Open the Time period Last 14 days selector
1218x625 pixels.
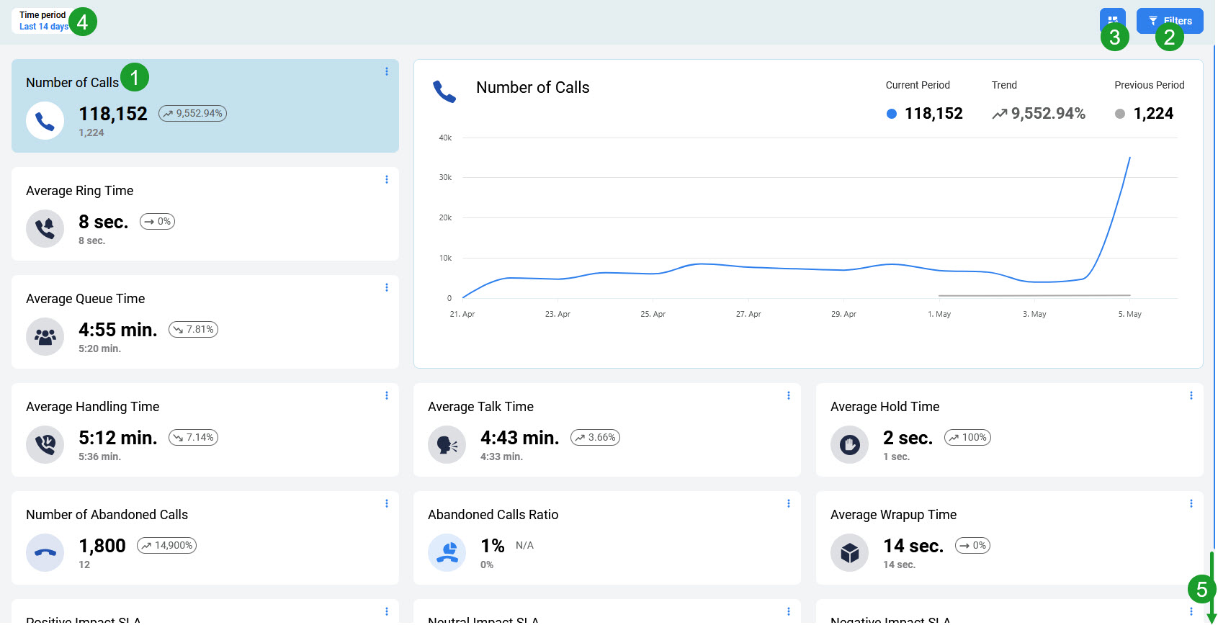[43, 21]
